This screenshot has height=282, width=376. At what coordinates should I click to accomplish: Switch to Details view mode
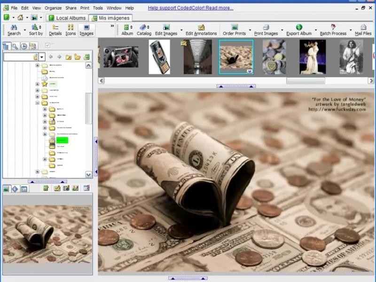click(55, 30)
